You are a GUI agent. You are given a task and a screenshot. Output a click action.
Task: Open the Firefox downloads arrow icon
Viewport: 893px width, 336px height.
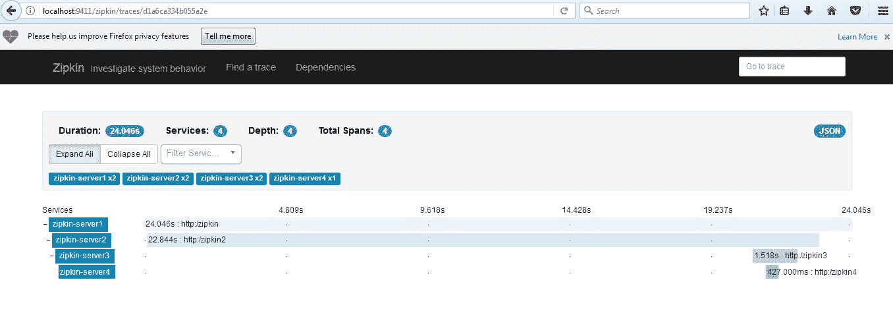tap(809, 11)
